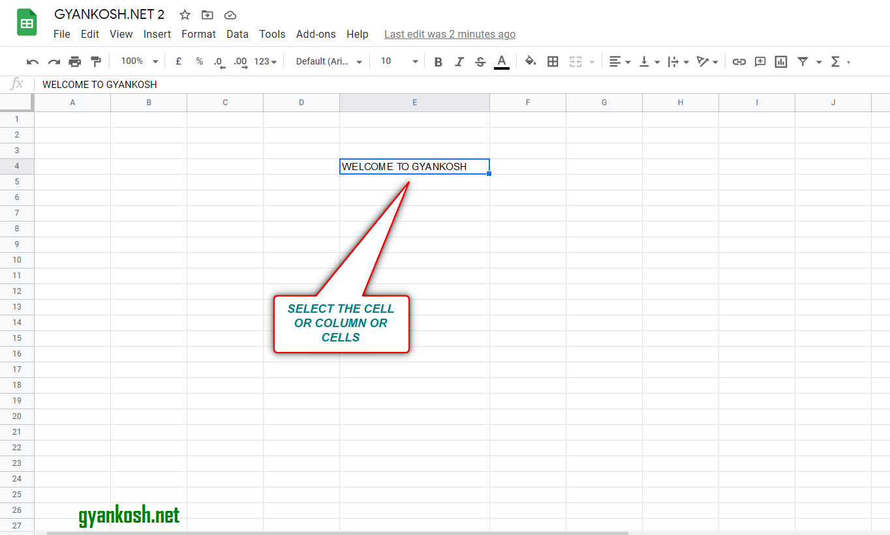Select column G header

click(x=604, y=102)
